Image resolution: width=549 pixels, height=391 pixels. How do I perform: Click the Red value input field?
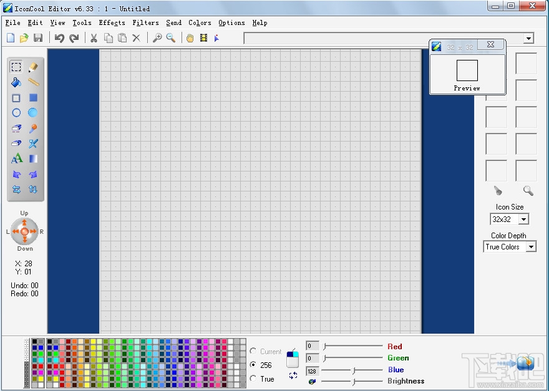pyautogui.click(x=313, y=346)
